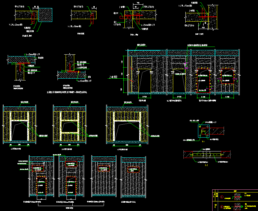Select the cyan hatched block in top-left detail
258x211 pixels.
pos(45,15)
